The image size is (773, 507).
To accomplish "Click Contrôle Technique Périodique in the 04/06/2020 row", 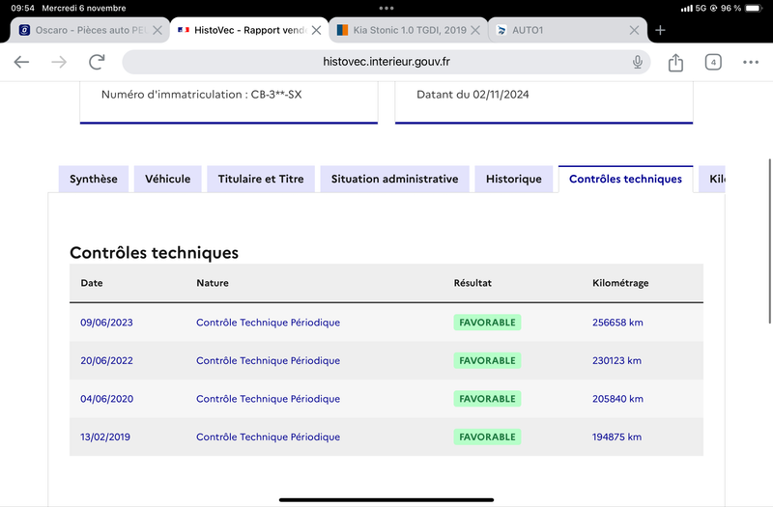I will [269, 399].
